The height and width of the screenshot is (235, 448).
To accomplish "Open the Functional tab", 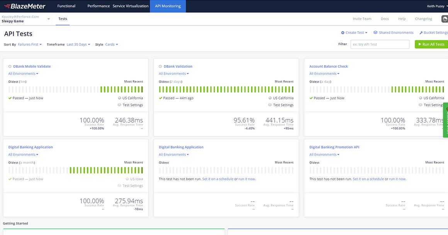I will (66, 6).
